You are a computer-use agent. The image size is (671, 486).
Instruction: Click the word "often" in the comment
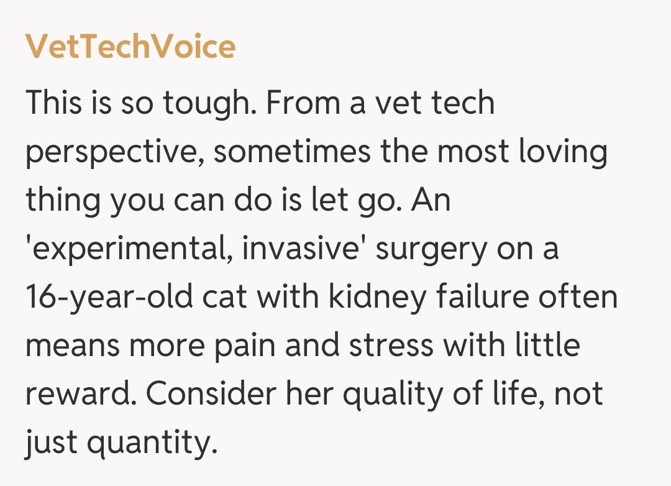pos(578,298)
